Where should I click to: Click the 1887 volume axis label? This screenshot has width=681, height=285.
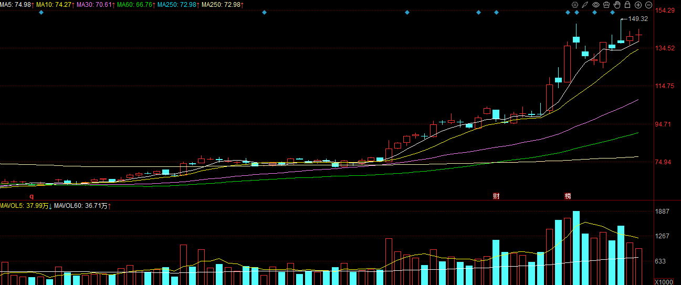[663, 212]
